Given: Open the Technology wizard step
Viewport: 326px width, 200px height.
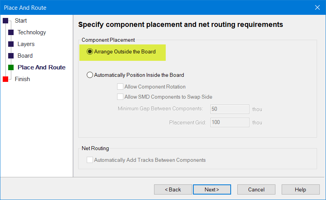Looking at the screenshot, I should pos(32,32).
